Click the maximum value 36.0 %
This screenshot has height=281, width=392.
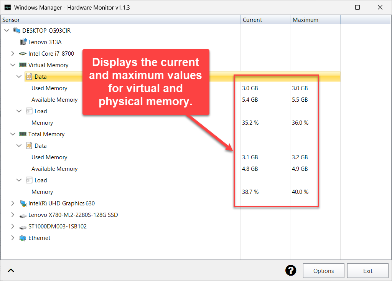(300, 122)
